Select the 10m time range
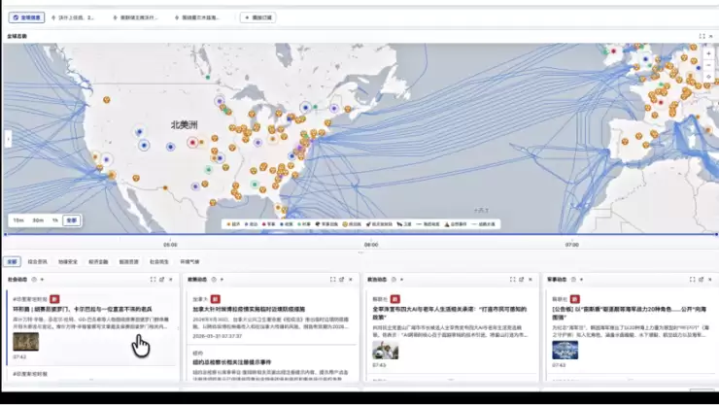This screenshot has height=405, width=719. (x=18, y=220)
